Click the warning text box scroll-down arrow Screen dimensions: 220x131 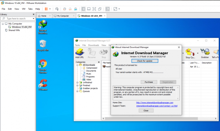click(178, 98)
